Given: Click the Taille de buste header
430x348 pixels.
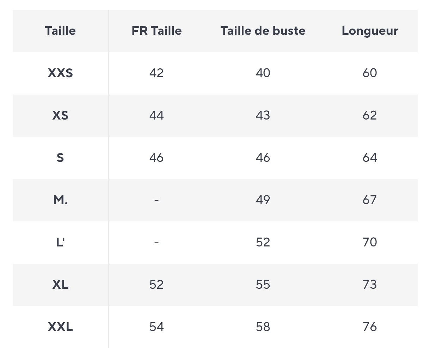Looking at the screenshot, I should click(x=263, y=31).
